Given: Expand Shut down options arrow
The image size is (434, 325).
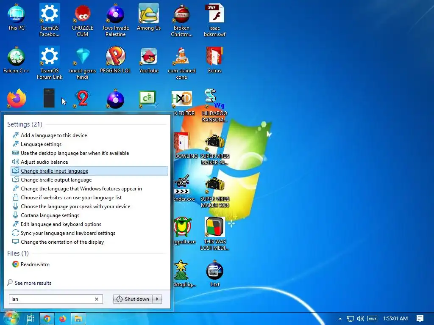Looking at the screenshot, I should tap(157, 299).
